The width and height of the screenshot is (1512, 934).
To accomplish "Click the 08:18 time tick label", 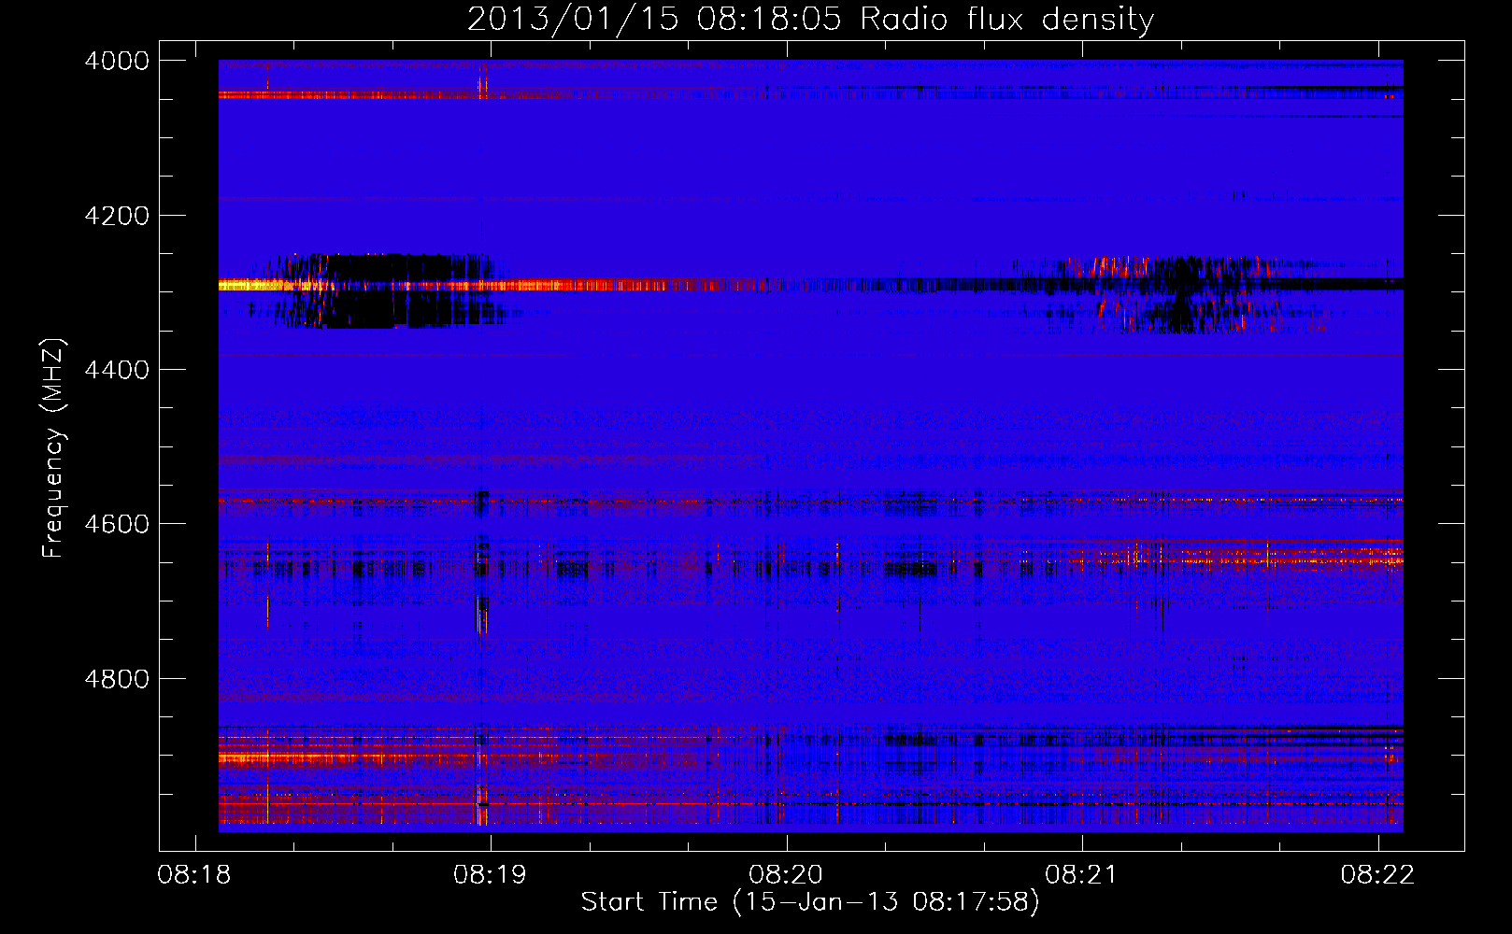I will click(x=194, y=875).
